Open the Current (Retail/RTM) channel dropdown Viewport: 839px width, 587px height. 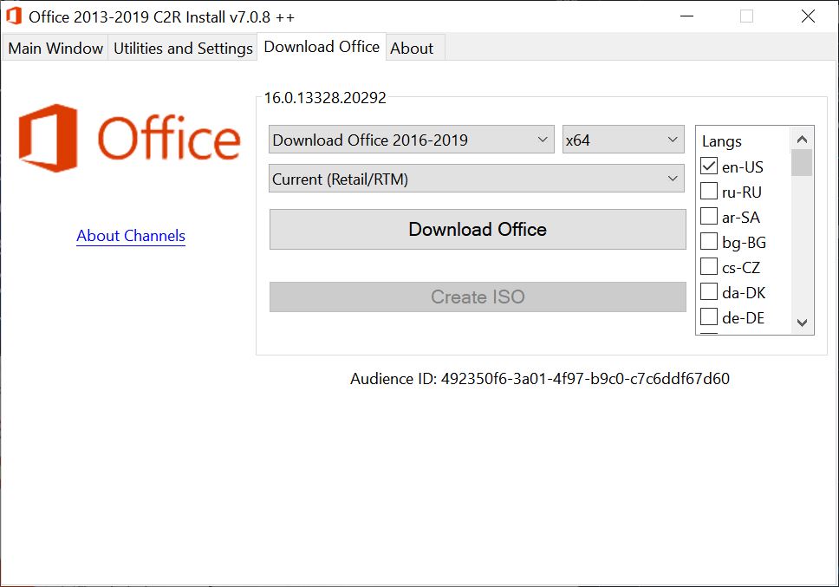pyautogui.click(x=476, y=179)
